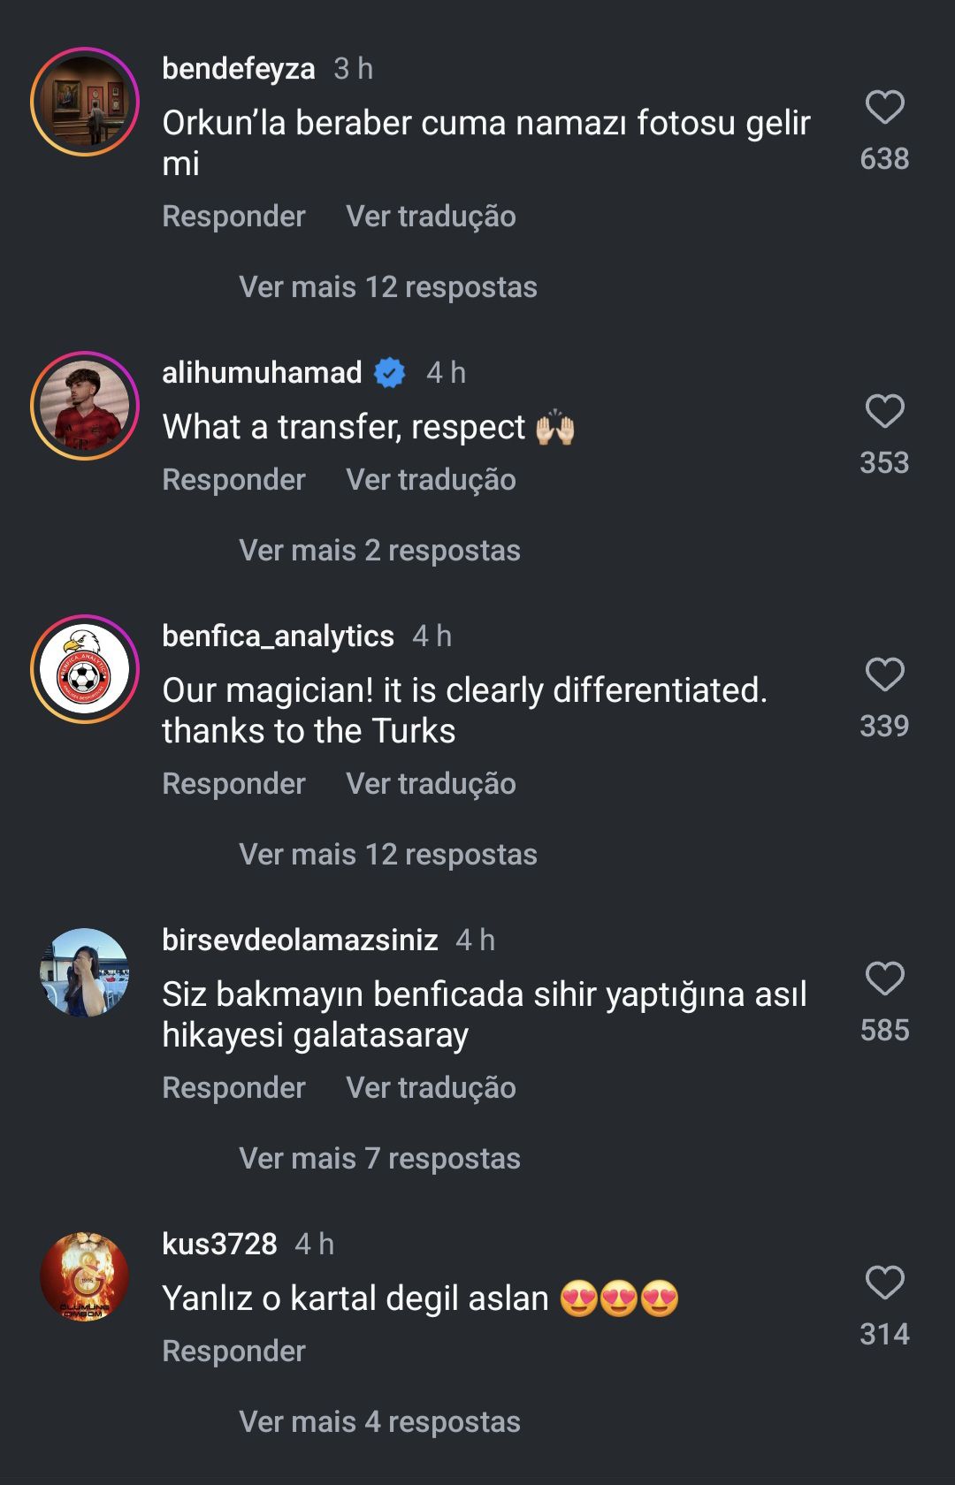Translate birsevdeolamazsiniz's Turkish comment
Viewport: 955px width, 1485px height.
[431, 1088]
